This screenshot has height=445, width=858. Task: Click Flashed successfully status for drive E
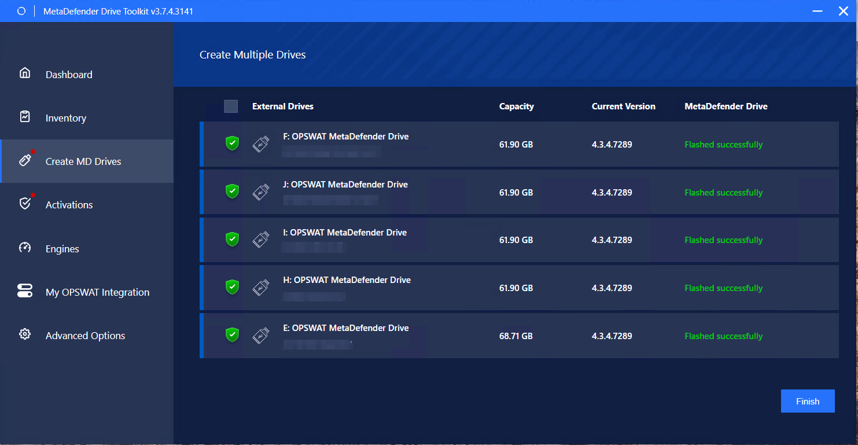724,336
